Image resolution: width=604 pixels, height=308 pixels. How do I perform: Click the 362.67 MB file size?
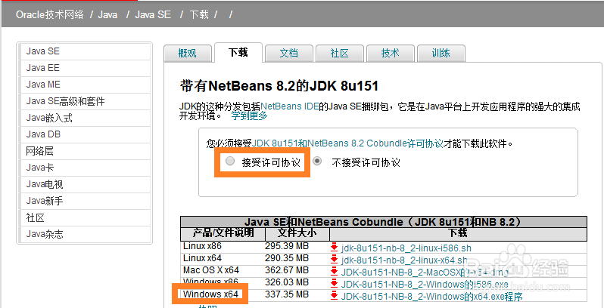287,270
